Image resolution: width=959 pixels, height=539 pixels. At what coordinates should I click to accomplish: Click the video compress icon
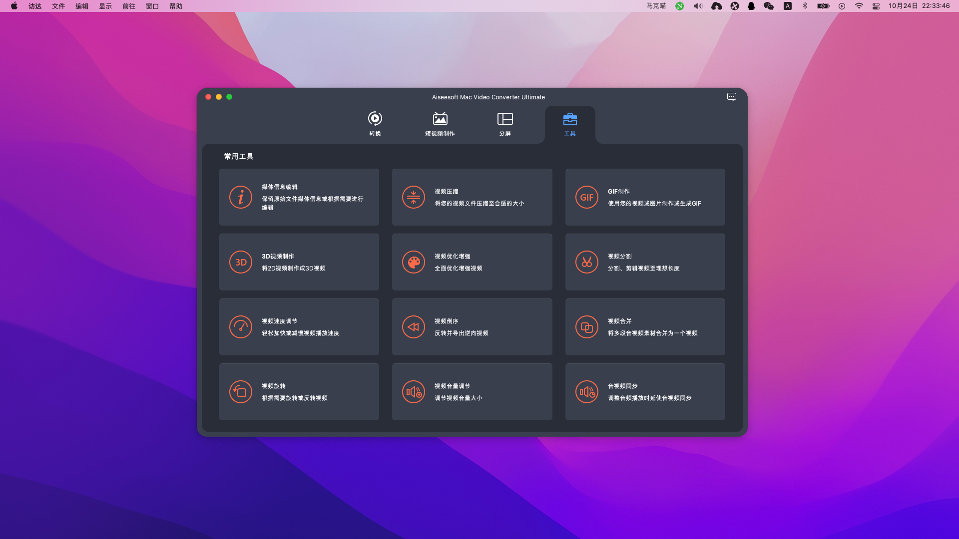point(414,197)
